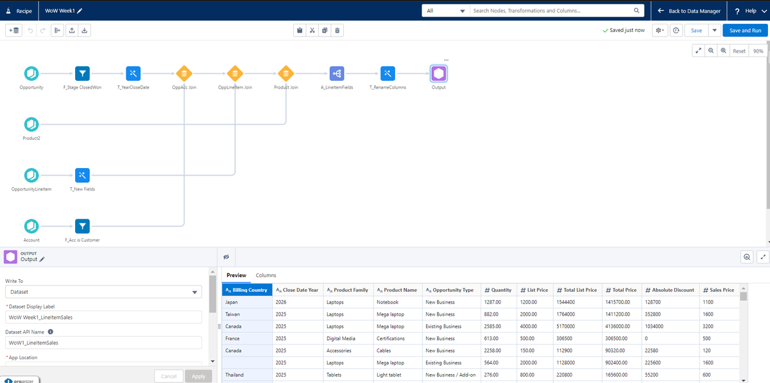This screenshot has width=770, height=383.
Task: Click the preview search columns icon
Action: (x=747, y=257)
